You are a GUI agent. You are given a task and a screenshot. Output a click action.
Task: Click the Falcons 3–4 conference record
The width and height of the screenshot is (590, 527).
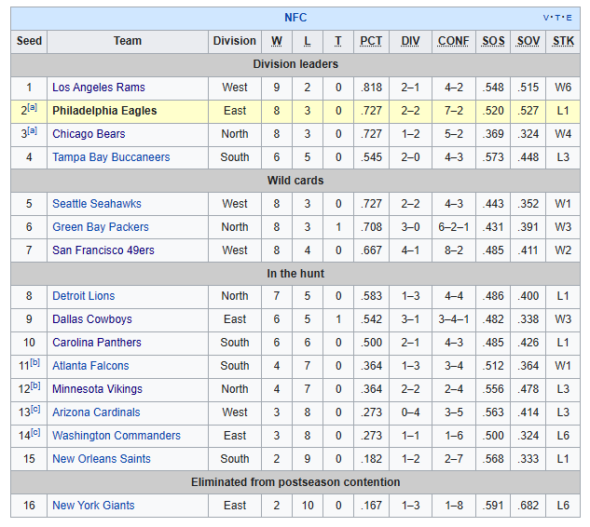(x=453, y=366)
